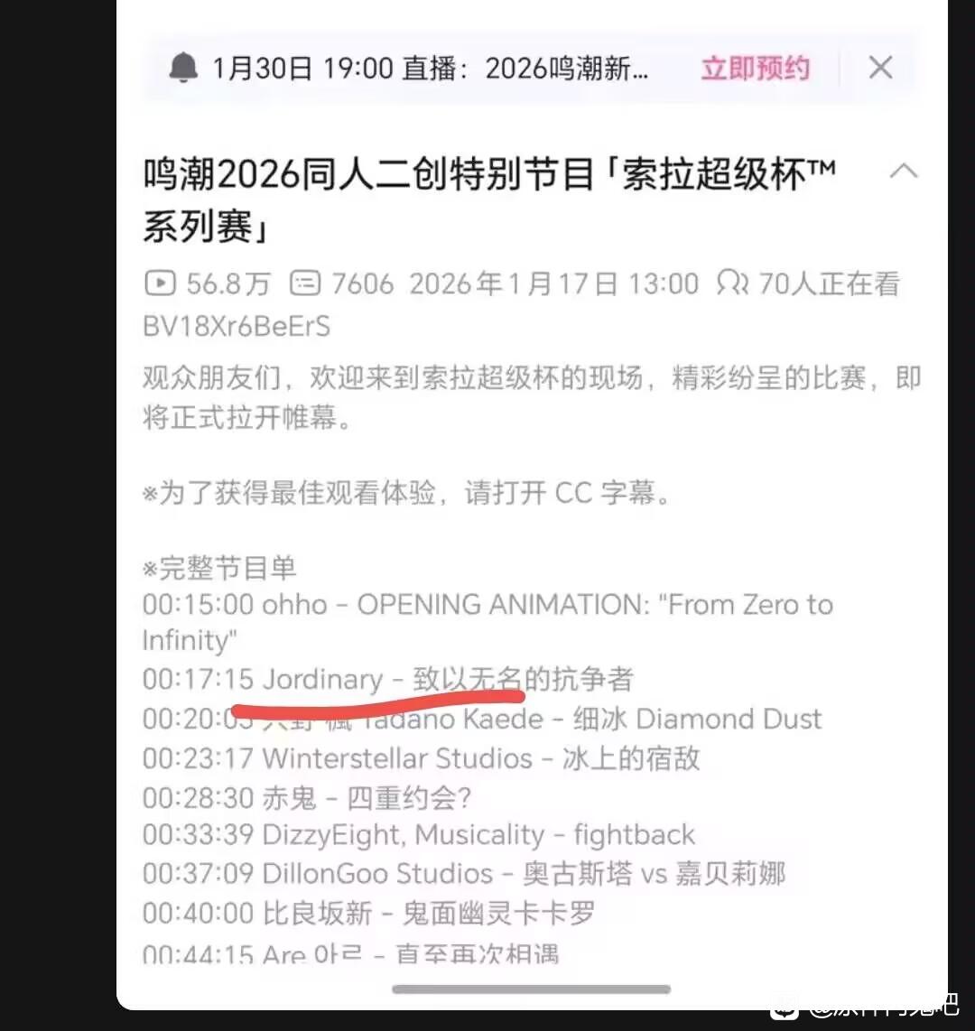Tap the notification bell icon
Image resolution: width=975 pixels, height=1031 pixels.
tap(183, 68)
